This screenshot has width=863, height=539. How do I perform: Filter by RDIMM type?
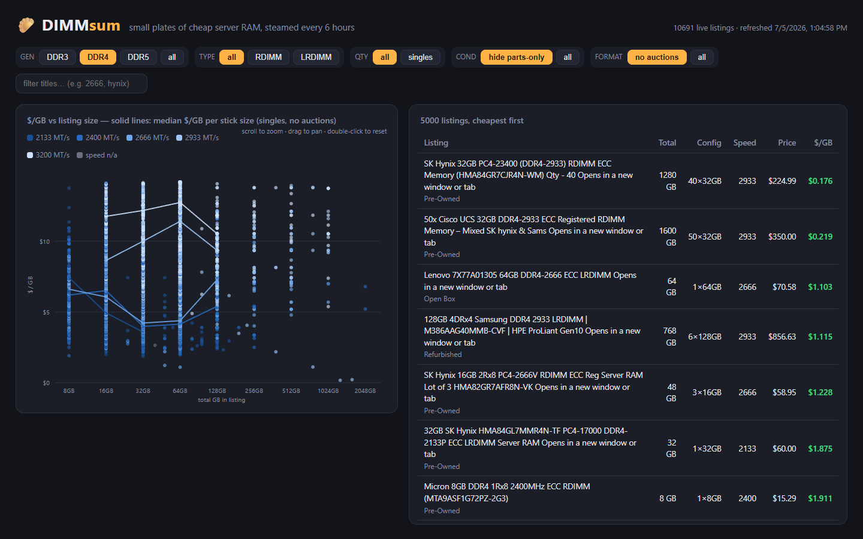[268, 57]
